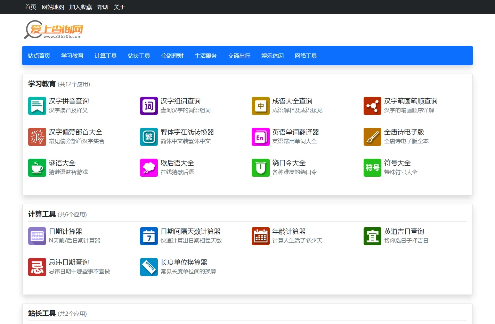Click the 汉字拼音查询 teal icon
Viewport: 495px width, 324px height.
click(37, 106)
